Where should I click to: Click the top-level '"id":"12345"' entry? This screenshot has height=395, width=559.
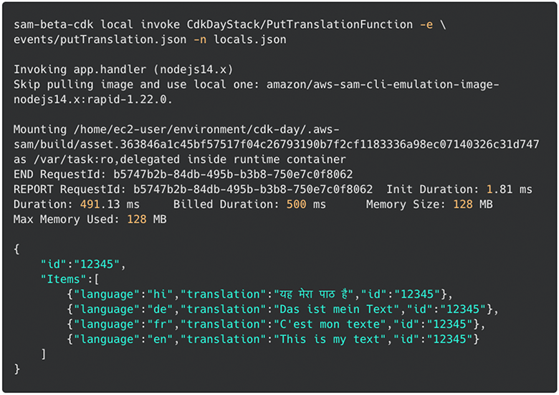[x=80, y=264]
